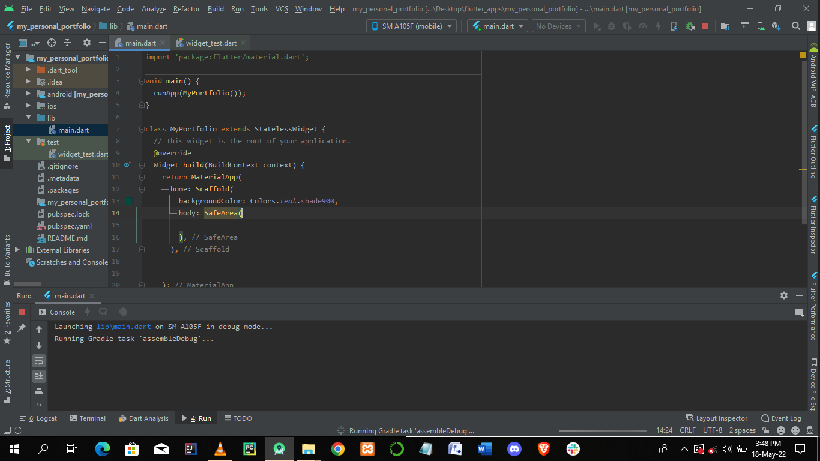Collapse all in Project pane header

point(67,43)
